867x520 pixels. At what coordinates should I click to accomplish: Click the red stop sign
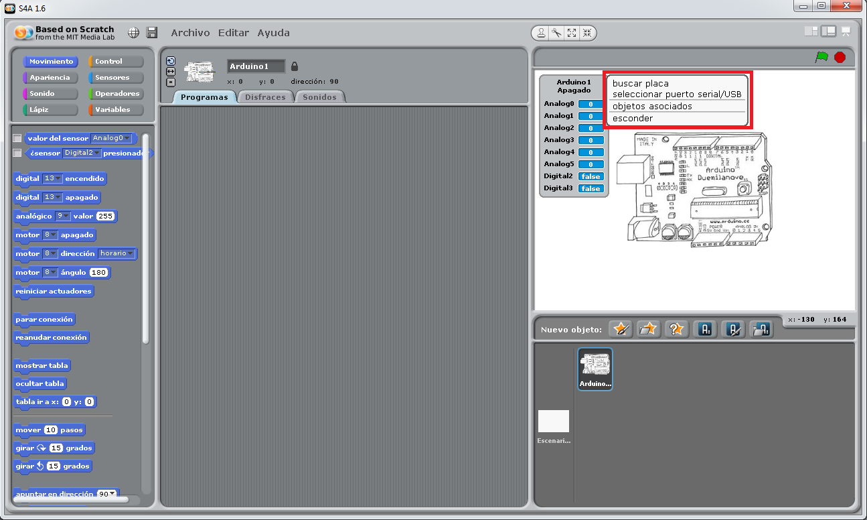point(840,57)
